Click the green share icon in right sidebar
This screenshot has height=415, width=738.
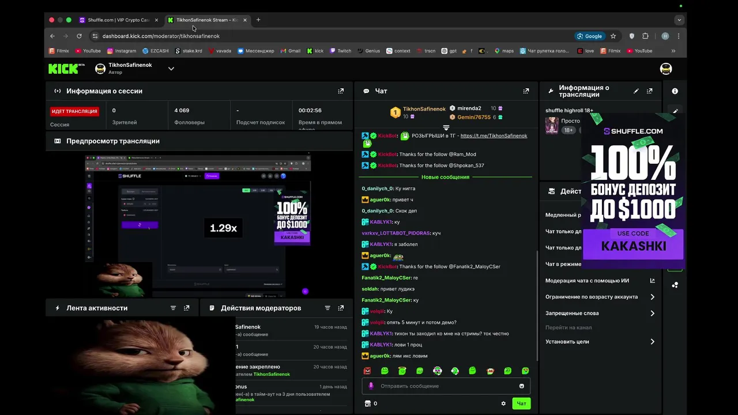pyautogui.click(x=675, y=285)
